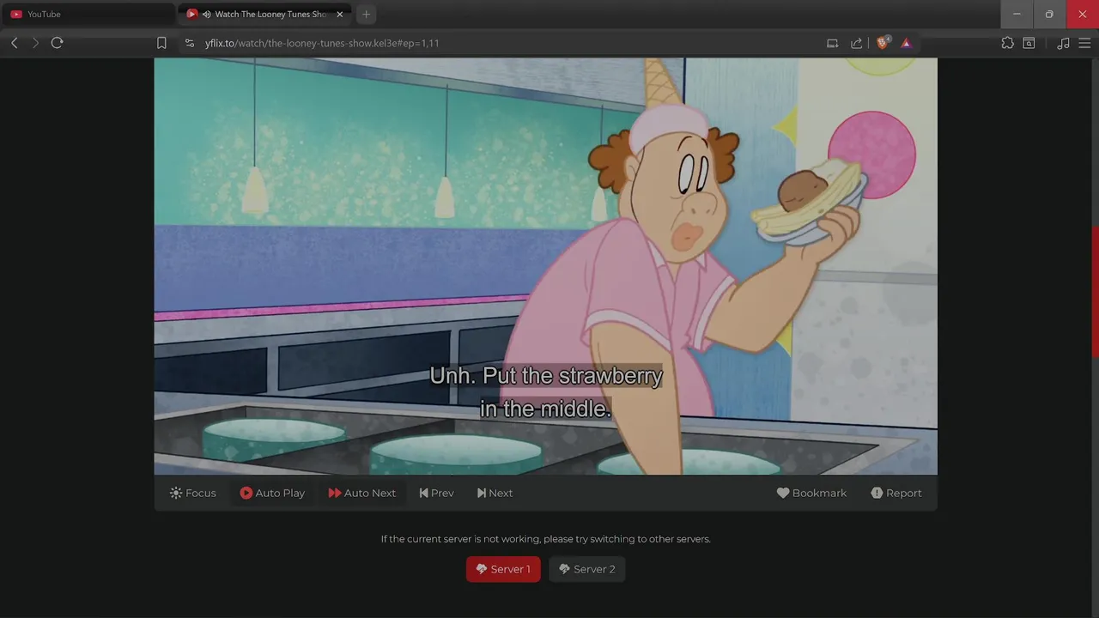Open site settings icon beside yflix.to URL
This screenshot has height=618, width=1099.
coord(190,43)
